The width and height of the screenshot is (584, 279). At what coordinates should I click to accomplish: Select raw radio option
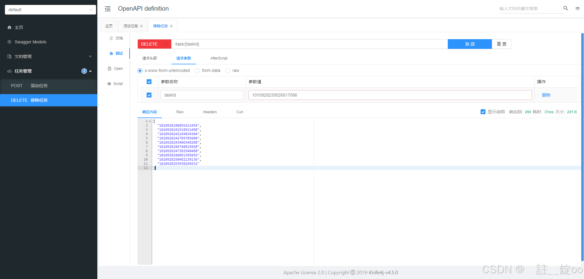(228, 71)
